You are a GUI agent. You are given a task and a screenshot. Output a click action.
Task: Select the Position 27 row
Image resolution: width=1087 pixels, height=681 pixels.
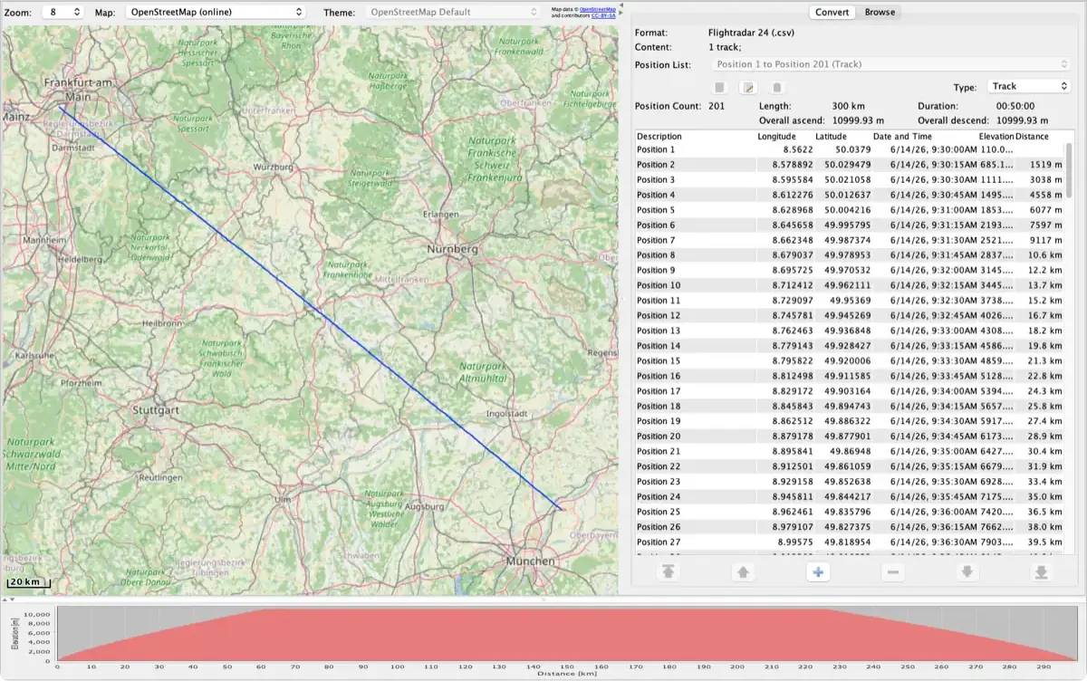click(x=849, y=542)
